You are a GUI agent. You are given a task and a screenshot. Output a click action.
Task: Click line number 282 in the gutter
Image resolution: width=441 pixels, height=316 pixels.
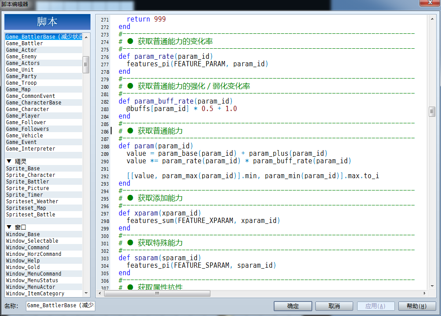(105, 102)
